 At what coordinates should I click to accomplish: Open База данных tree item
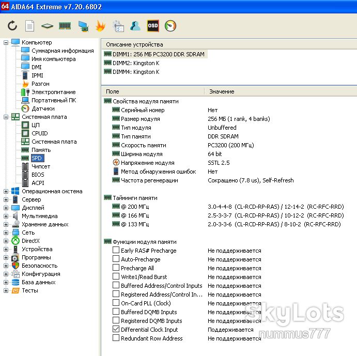[38, 282]
